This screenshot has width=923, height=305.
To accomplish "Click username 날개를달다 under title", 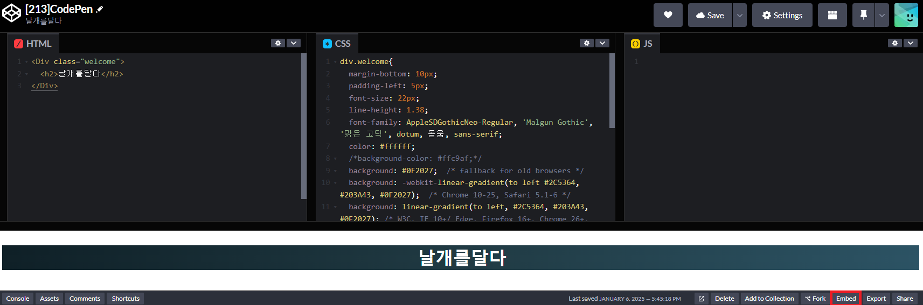I will tap(44, 21).
